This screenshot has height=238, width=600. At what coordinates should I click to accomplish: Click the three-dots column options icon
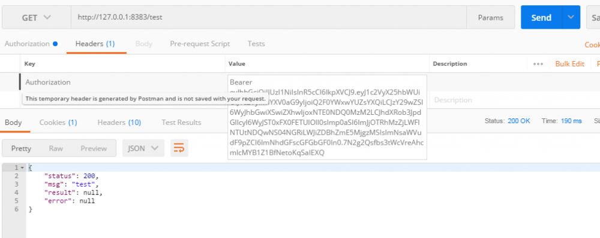click(x=538, y=64)
